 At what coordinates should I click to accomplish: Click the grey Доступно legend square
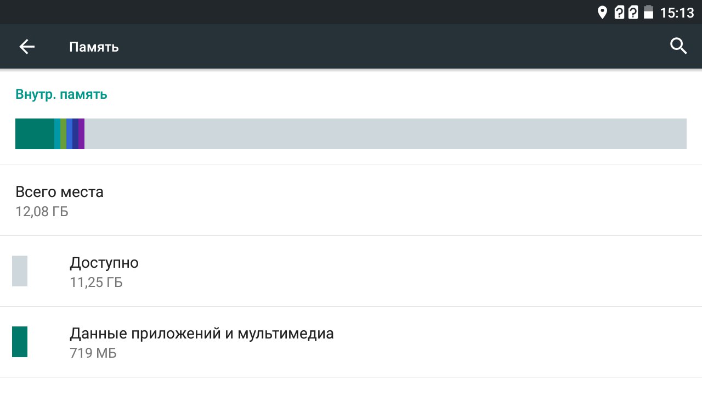(20, 271)
